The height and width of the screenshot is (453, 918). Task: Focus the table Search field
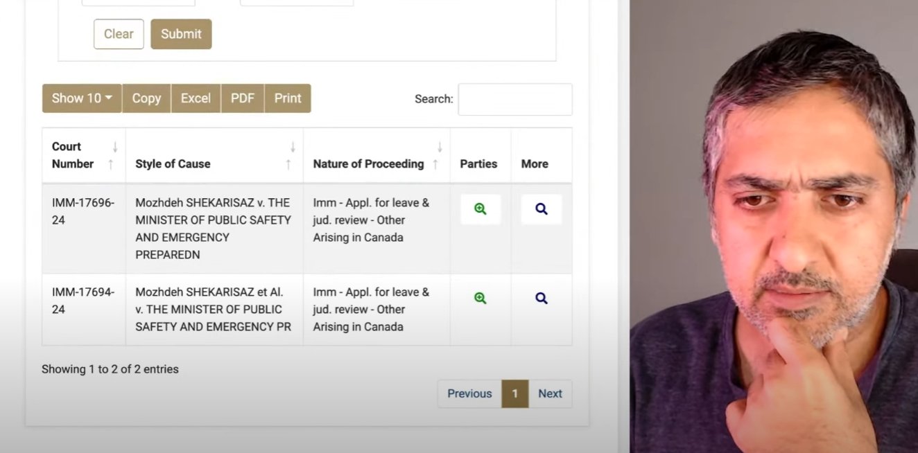coord(515,99)
